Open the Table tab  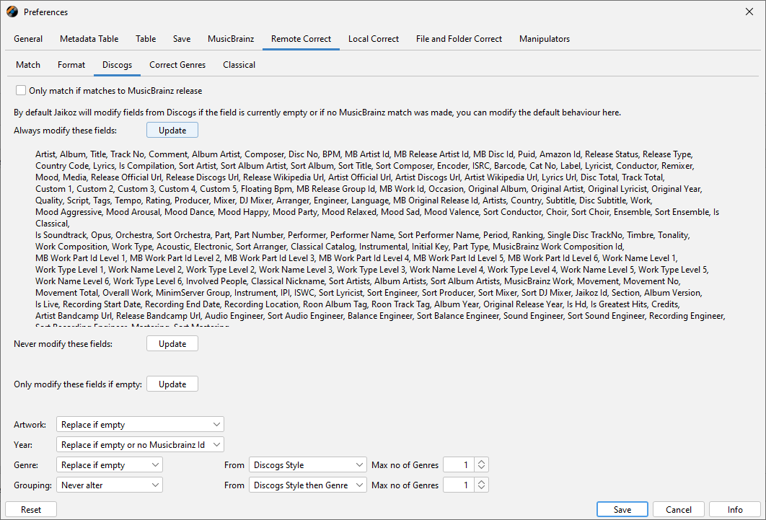(x=146, y=39)
